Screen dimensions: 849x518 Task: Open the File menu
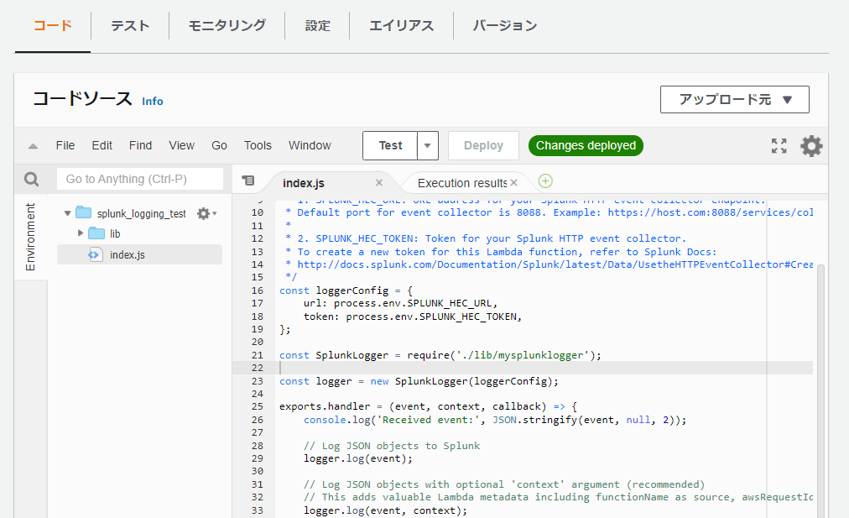[x=65, y=146]
